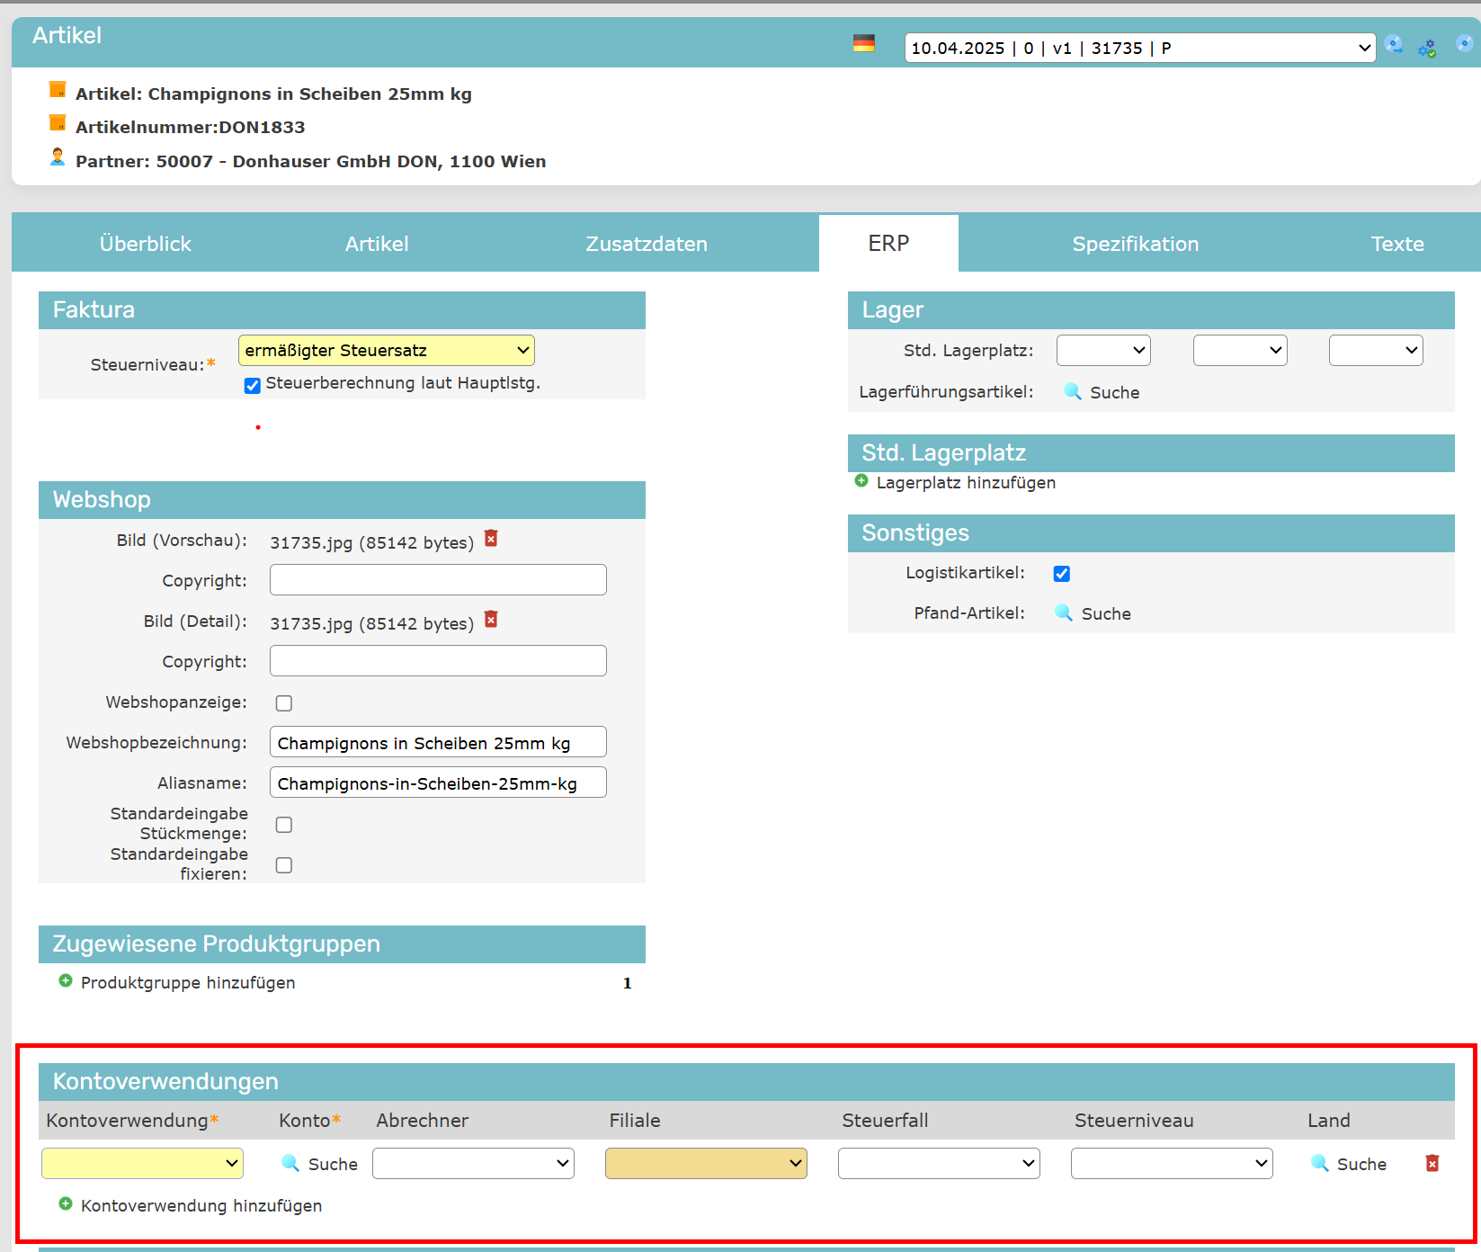
Task: Expand the Filiale dropdown in Kontoverwendungen
Action: click(x=706, y=1164)
